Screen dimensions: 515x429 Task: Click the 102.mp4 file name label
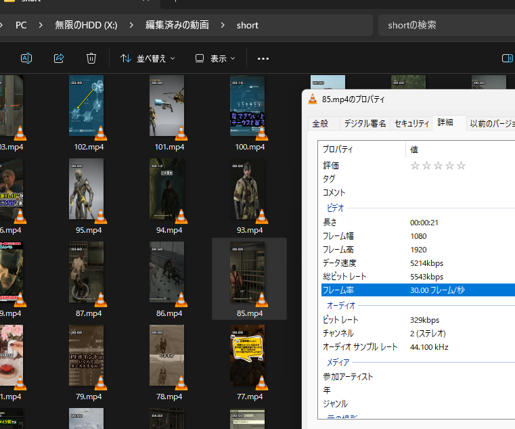[89, 147]
